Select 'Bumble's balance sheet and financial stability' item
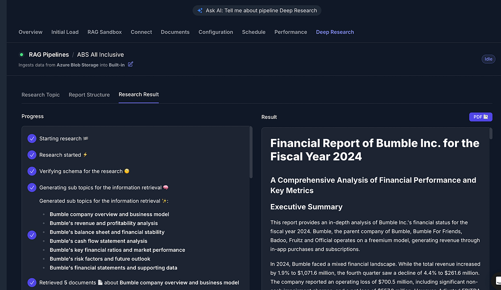 pos(107,232)
